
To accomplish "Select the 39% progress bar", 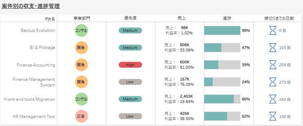I will tap(222, 65).
